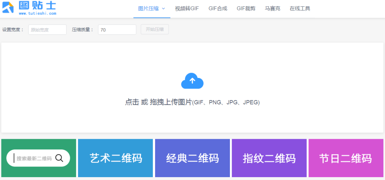Open the www.tutieshi.com link under the logo
Image resolution: width=385 pixels, height=180 pixels.
tap(37, 14)
